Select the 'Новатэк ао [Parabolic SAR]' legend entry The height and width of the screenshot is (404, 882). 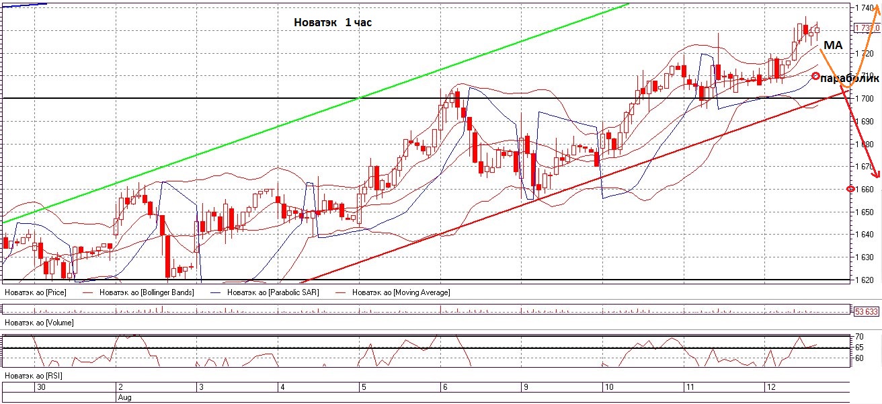click(273, 292)
